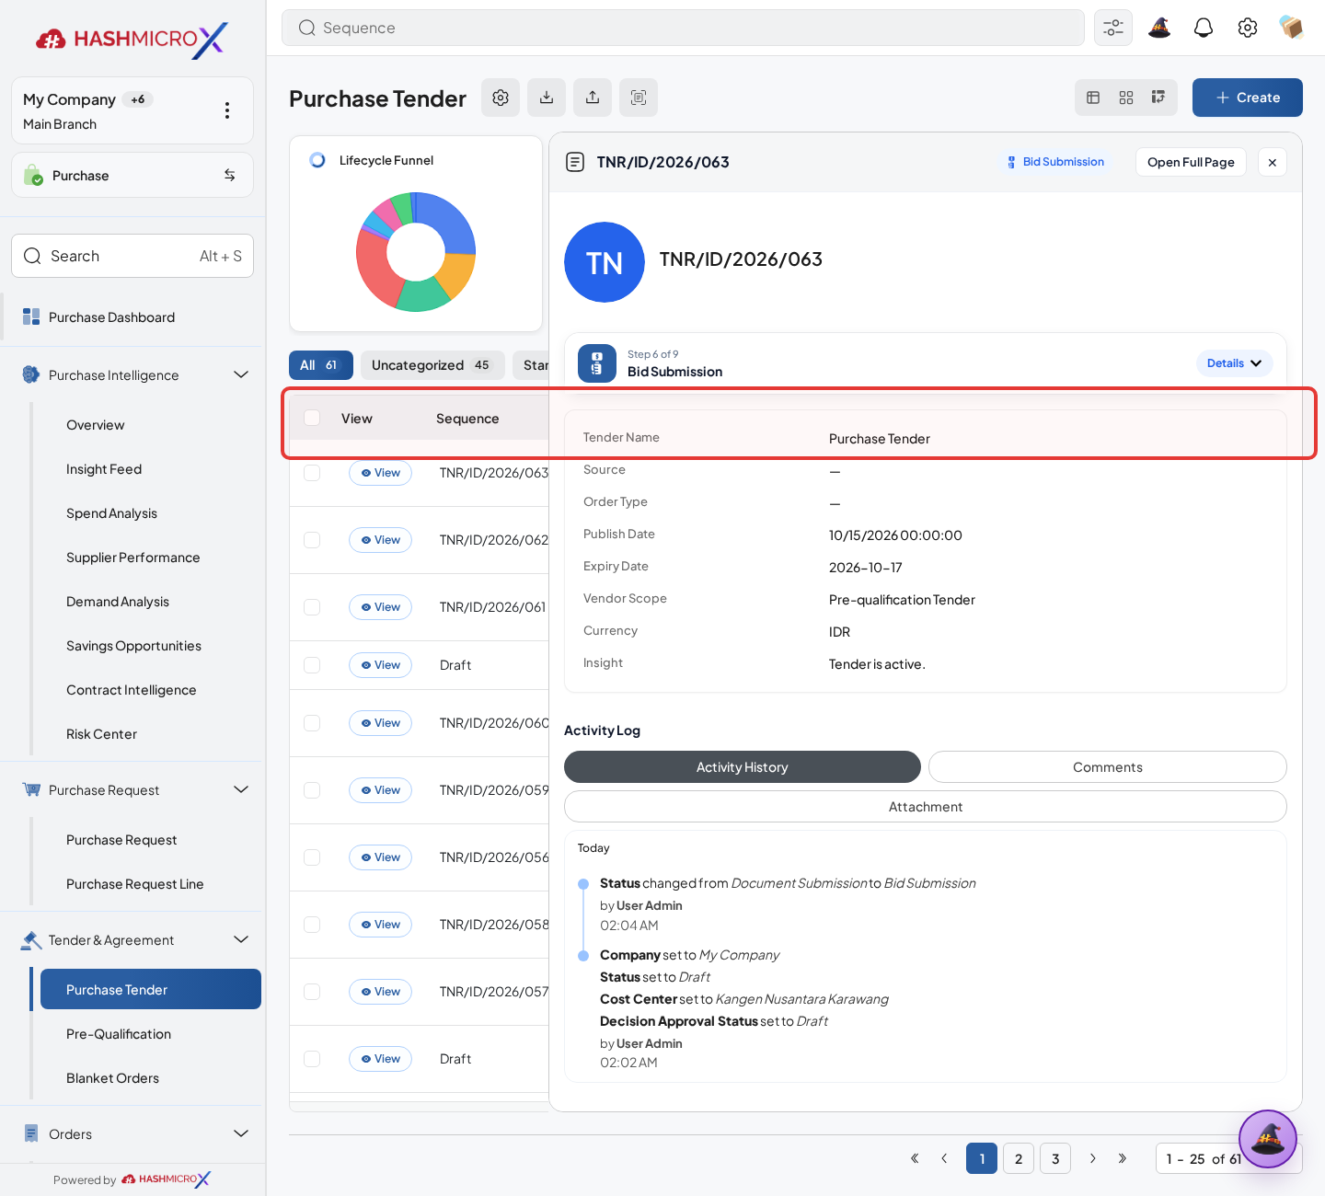1325x1196 pixels.
Task: Open the notification bell
Action: 1204,28
